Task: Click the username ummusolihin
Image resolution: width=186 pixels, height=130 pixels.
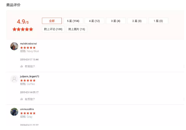Action: (27, 109)
